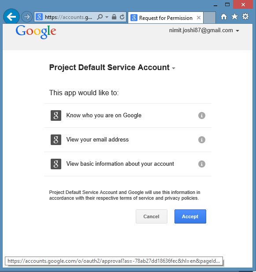Screen dimensions: 256x272
Task: Click the terms of service disclaimer text
Action: click(x=124, y=195)
